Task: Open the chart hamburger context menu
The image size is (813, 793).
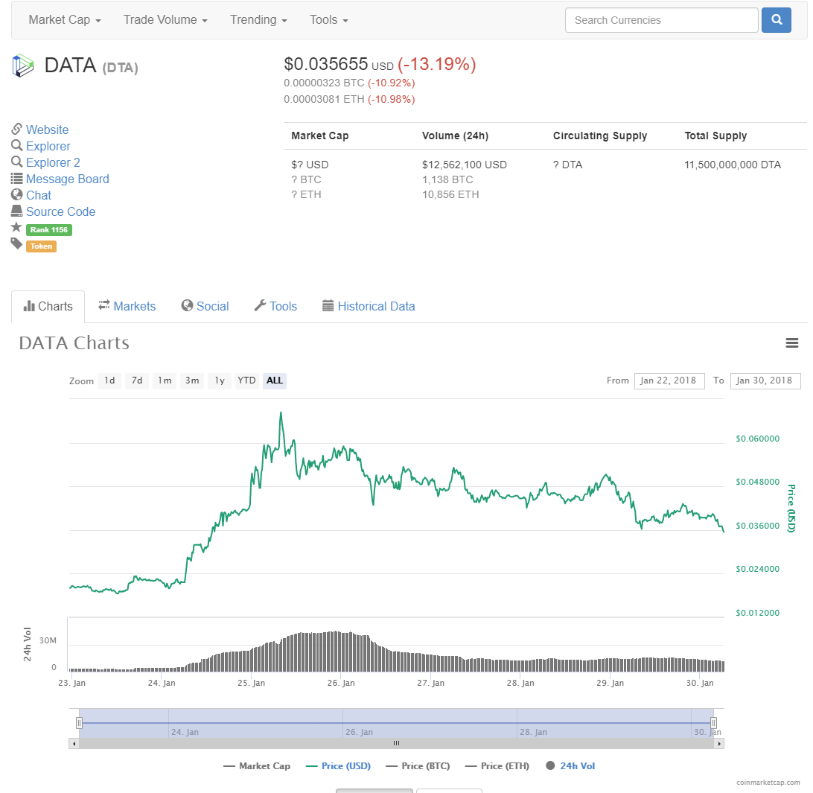Action: pyautogui.click(x=791, y=343)
